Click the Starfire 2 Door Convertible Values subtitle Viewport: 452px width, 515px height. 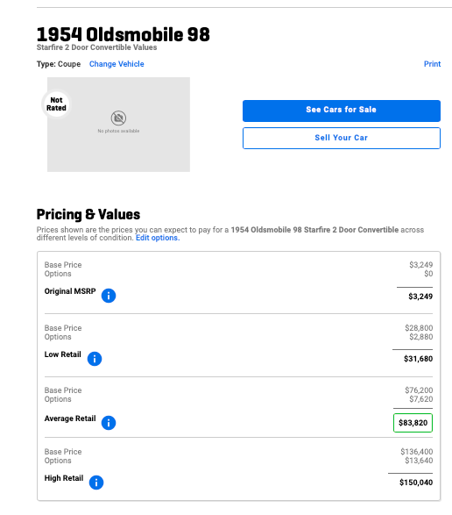click(x=96, y=47)
